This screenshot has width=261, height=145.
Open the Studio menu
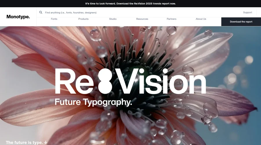click(x=113, y=19)
